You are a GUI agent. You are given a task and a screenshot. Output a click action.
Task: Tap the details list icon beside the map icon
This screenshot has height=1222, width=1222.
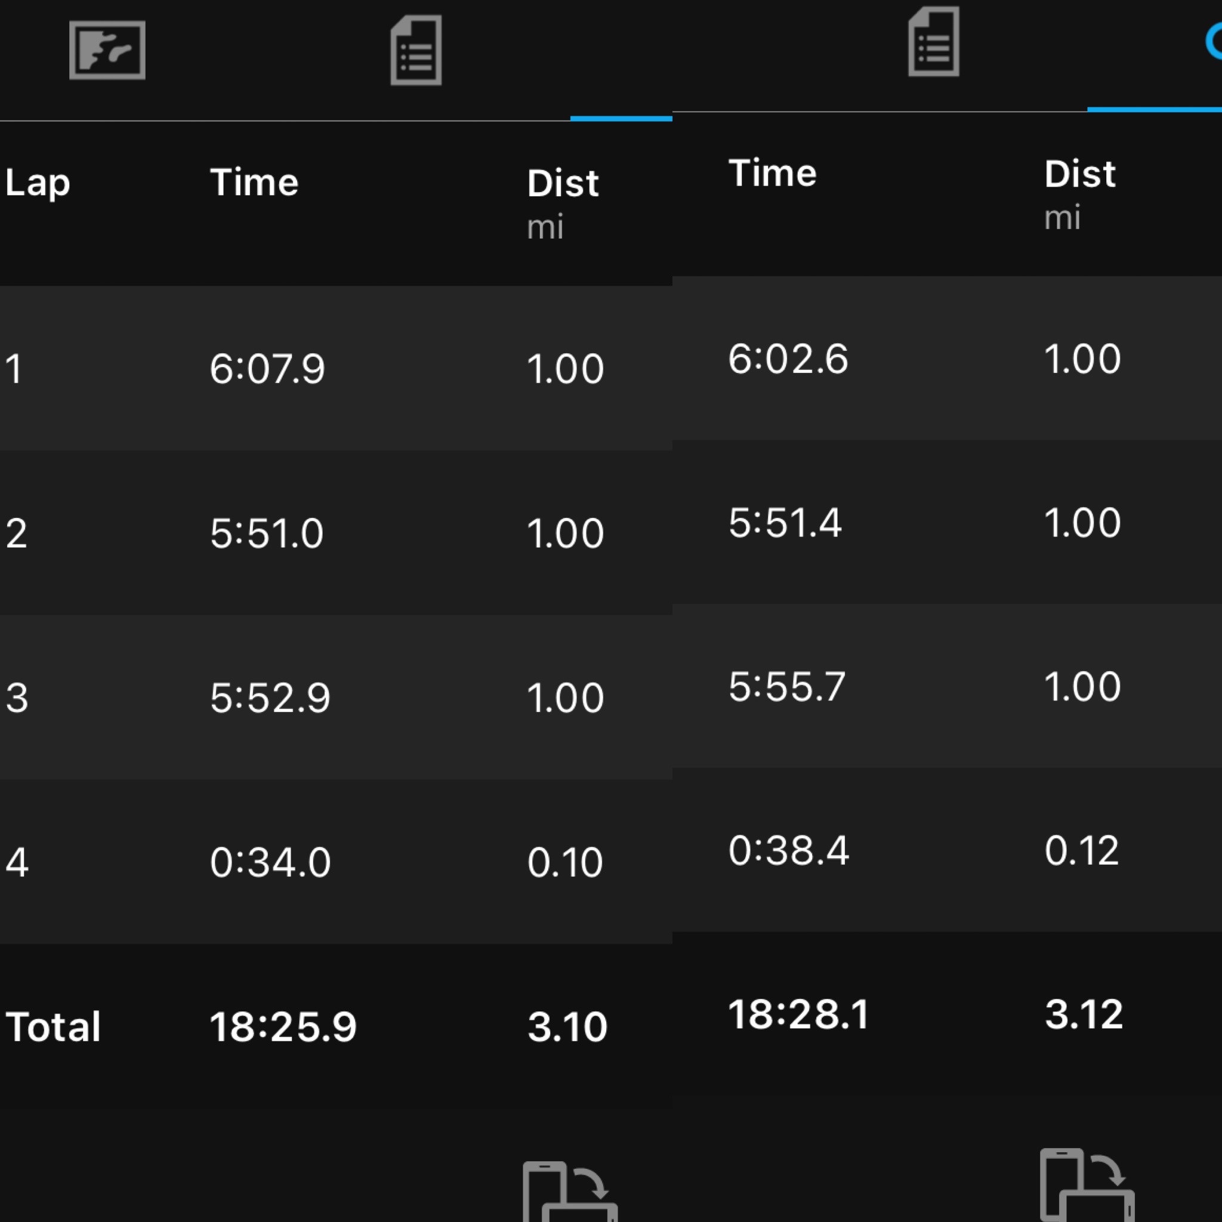[415, 51]
